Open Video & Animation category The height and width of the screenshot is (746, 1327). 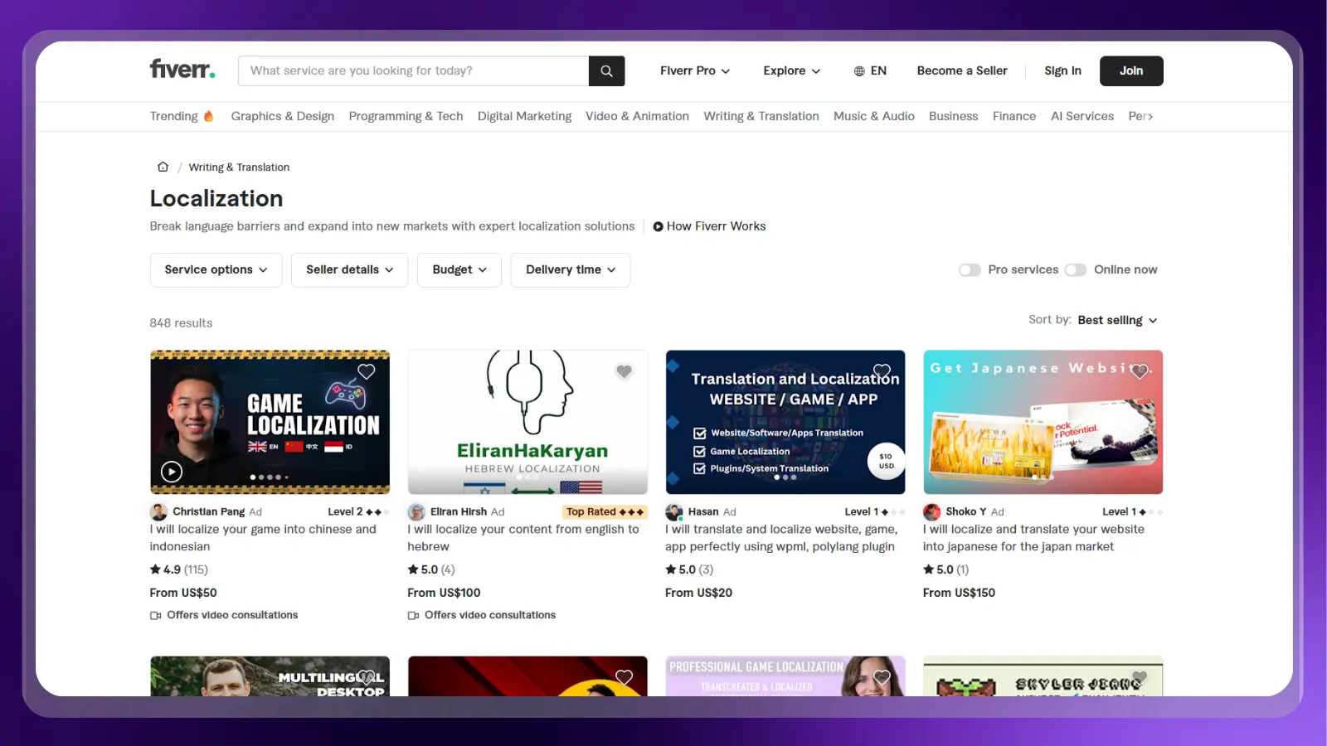coord(637,116)
